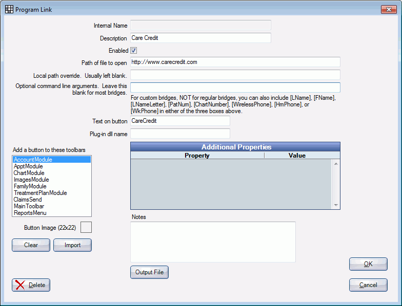The height and width of the screenshot is (306, 402).
Task: Click the Output File button
Action: click(x=150, y=272)
